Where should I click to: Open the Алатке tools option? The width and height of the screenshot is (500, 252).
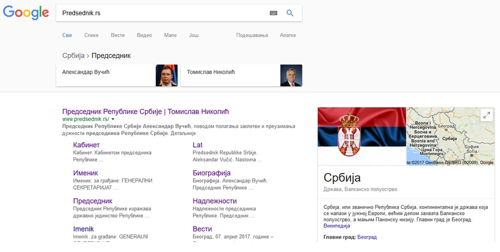tap(288, 35)
